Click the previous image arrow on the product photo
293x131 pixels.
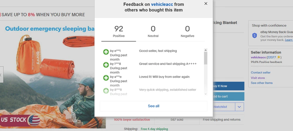1,75
